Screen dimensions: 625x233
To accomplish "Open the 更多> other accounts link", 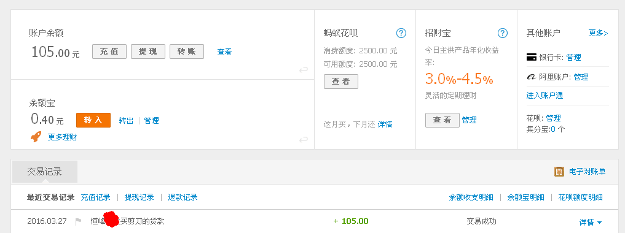I will point(599,33).
